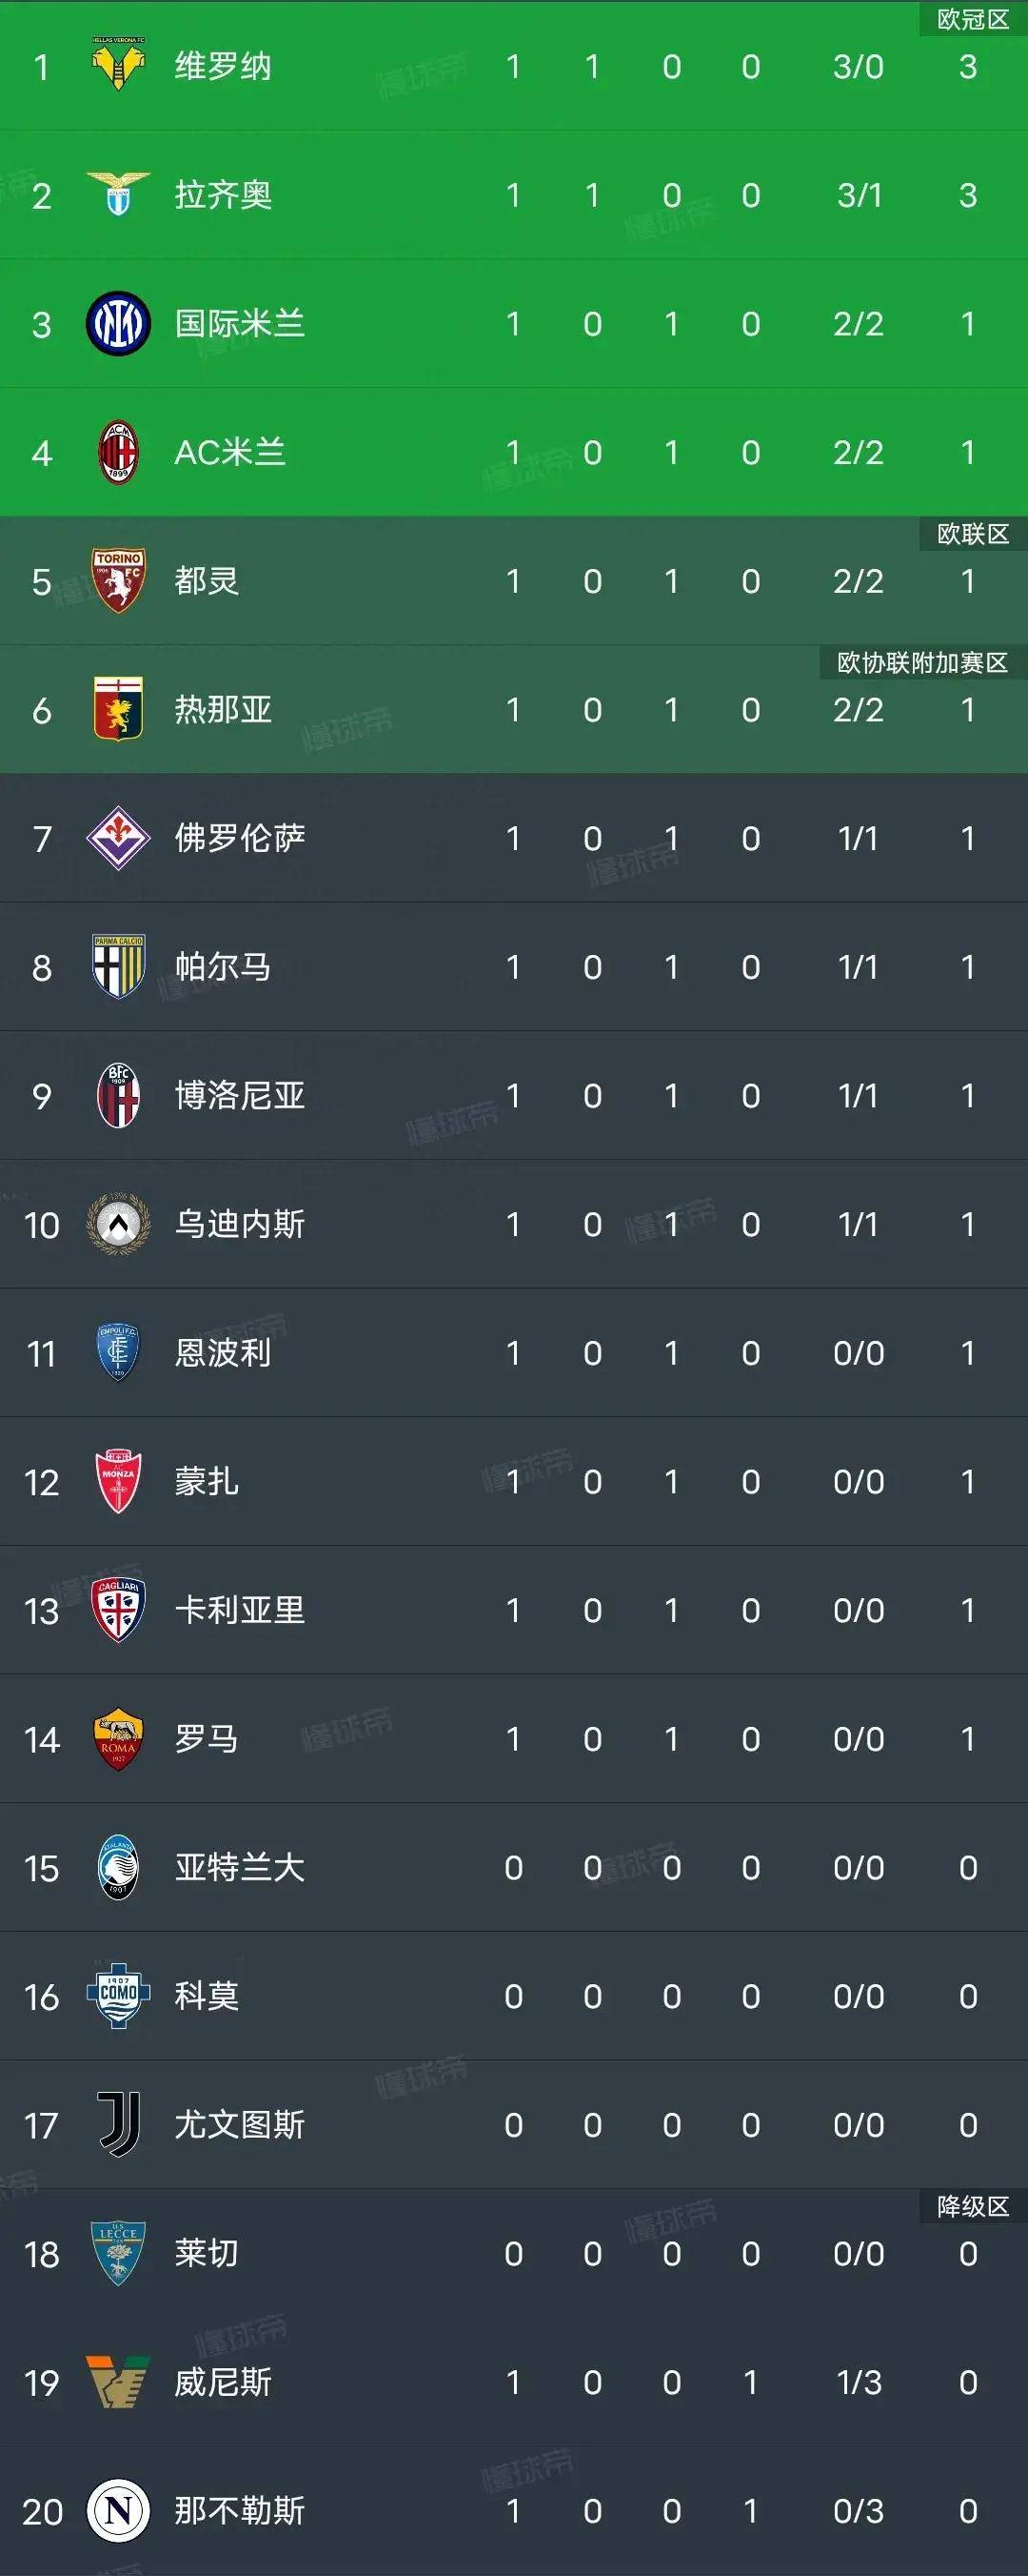Open team name 亚特兰大

[x=240, y=1867]
